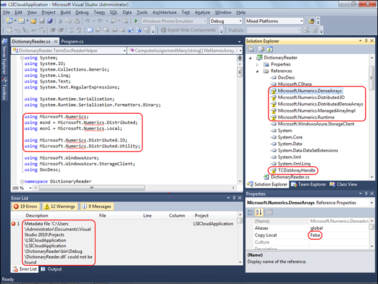Select the DictionaryReader.cs file in Solution Explorer

[290, 177]
